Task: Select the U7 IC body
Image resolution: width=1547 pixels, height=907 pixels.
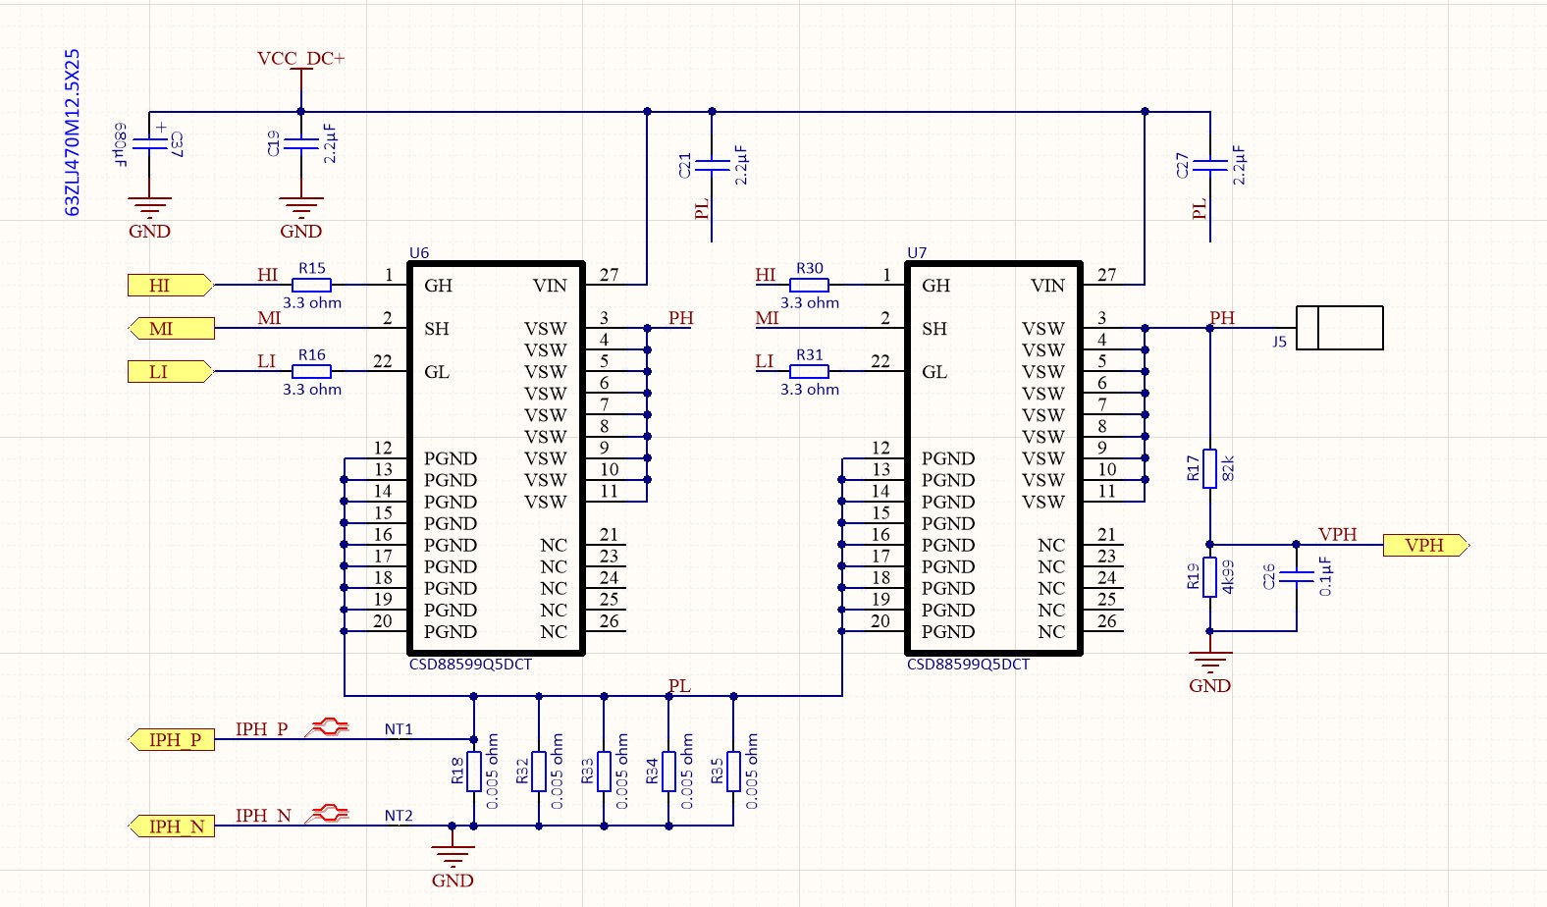Action: pos(993,458)
